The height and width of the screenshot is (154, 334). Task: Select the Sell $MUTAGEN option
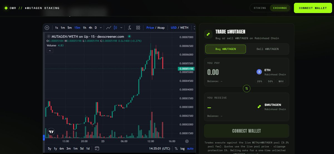267,49
